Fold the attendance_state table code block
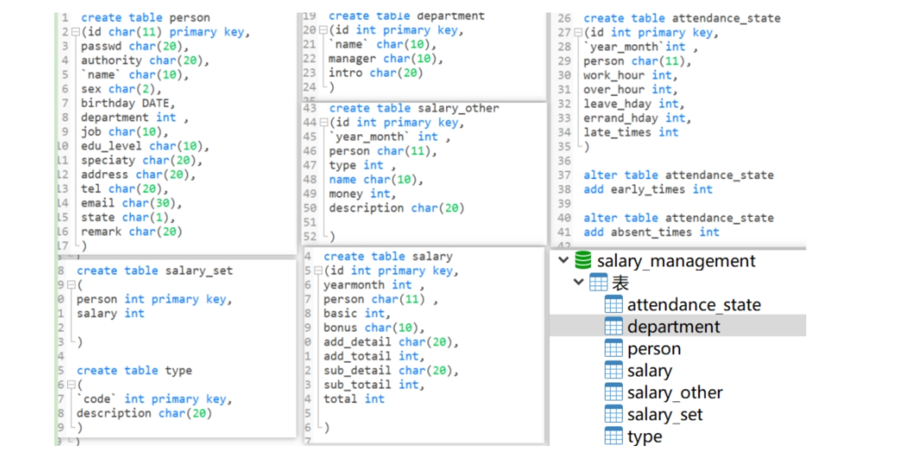The height and width of the screenshot is (470, 919). point(578,32)
